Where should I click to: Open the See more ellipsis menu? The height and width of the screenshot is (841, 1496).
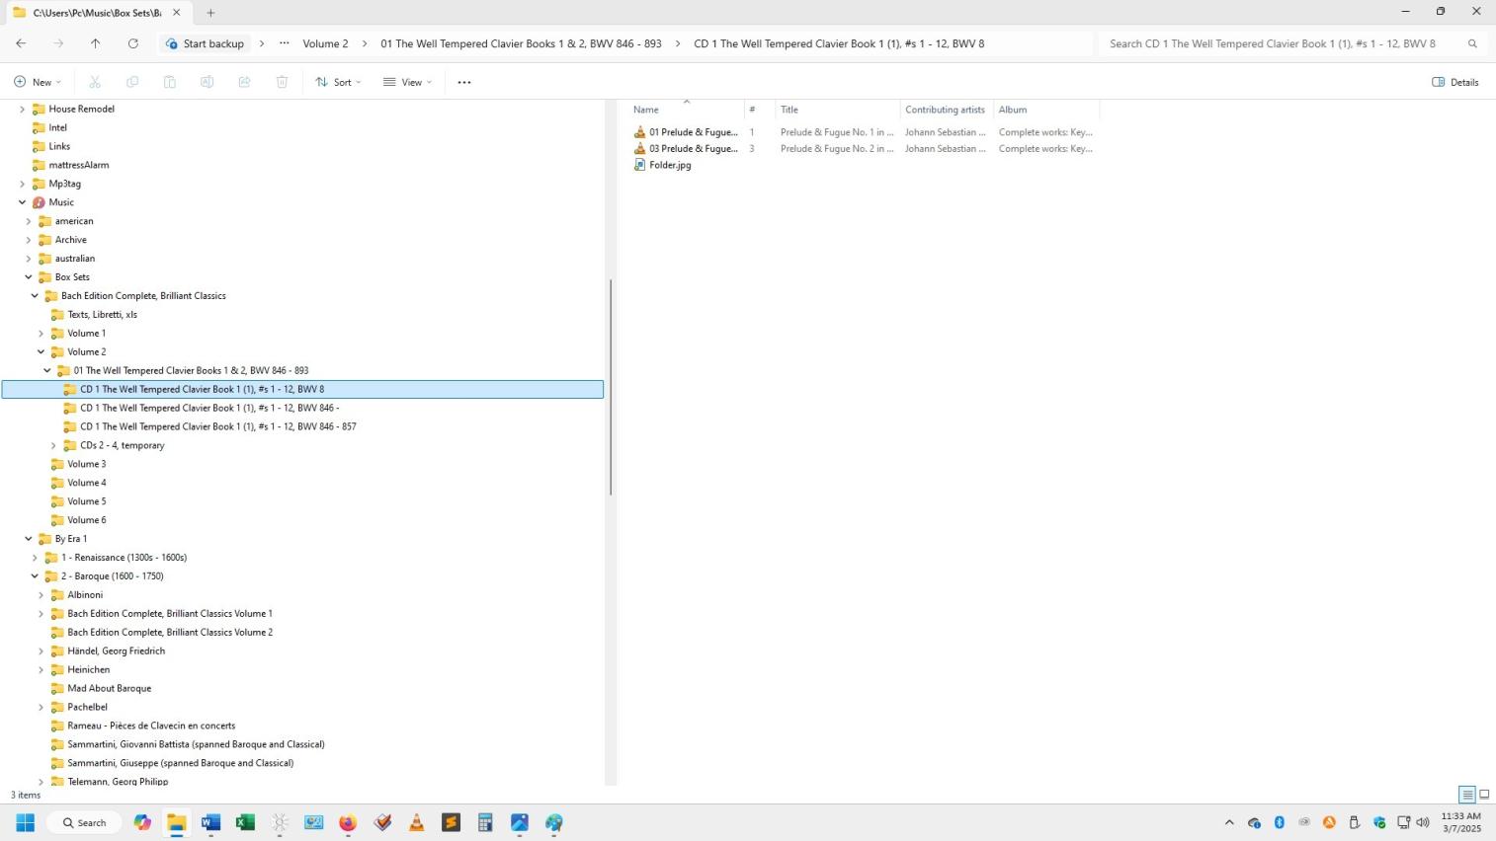[464, 82]
